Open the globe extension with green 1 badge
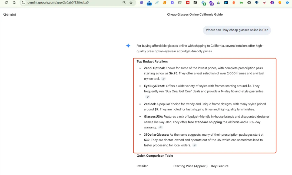This screenshot has width=292, height=175. pos(203,3)
